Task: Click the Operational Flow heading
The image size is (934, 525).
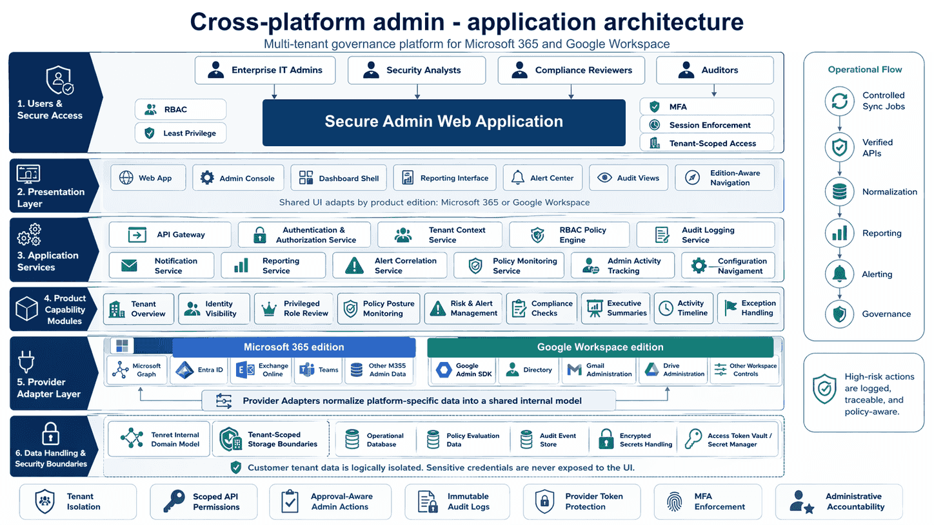Action: coord(865,70)
